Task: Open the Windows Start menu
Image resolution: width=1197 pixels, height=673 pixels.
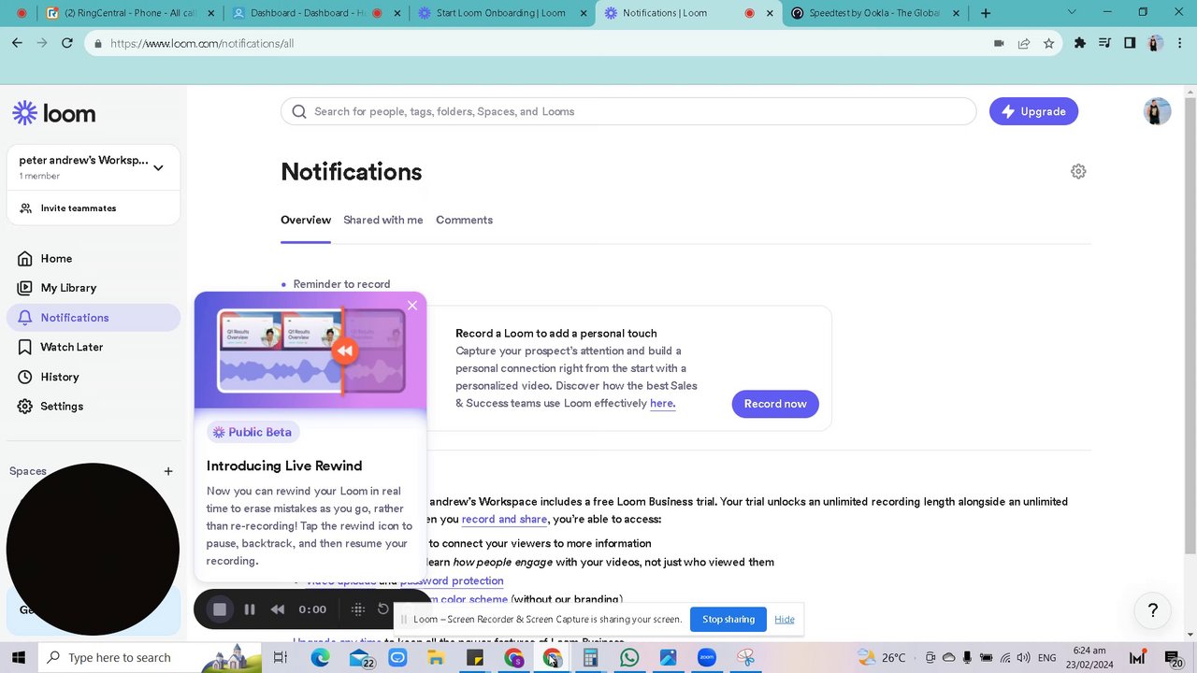Action: (18, 657)
